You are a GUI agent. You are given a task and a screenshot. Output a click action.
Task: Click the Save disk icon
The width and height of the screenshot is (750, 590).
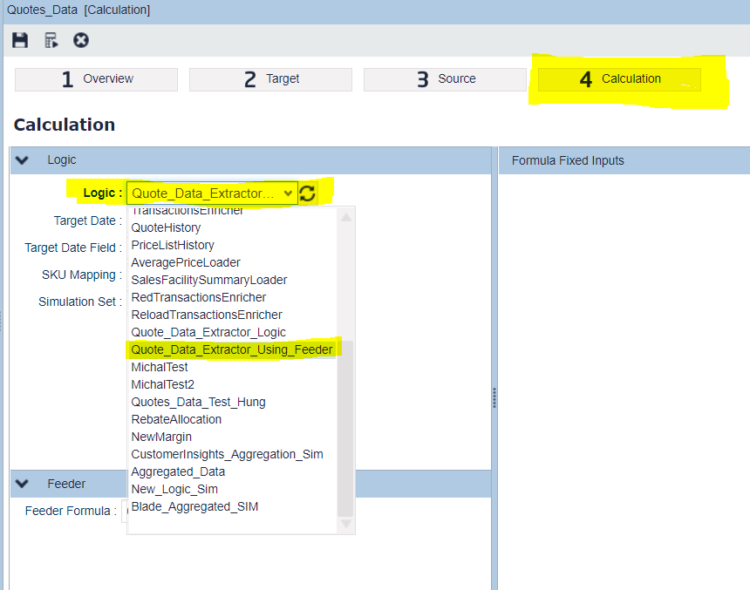click(20, 40)
